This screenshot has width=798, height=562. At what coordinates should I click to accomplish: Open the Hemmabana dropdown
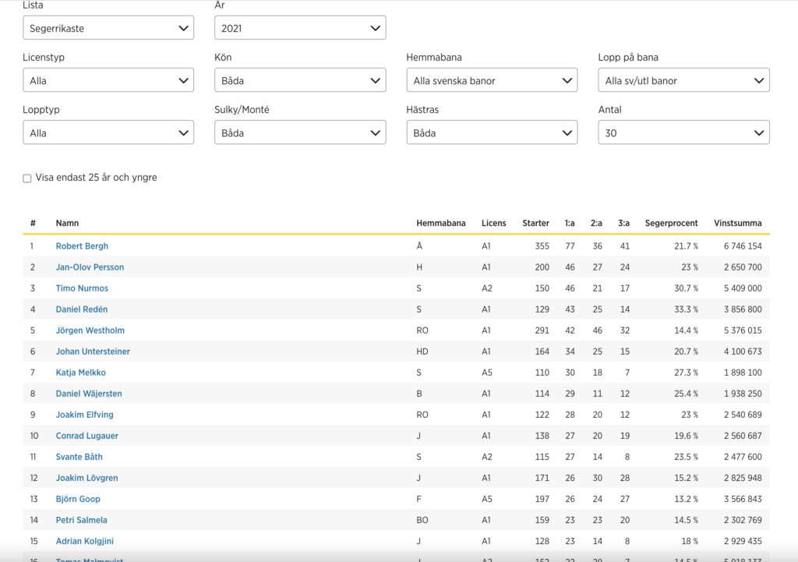coord(492,80)
